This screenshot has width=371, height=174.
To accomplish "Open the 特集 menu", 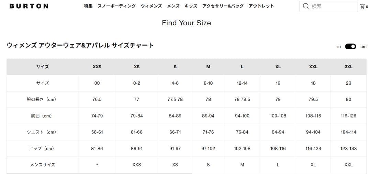I will coord(88,6).
